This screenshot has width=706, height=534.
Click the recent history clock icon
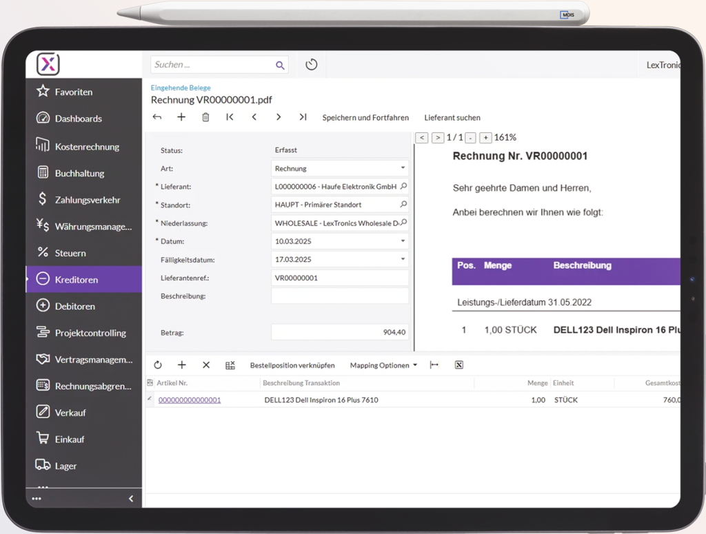(312, 65)
